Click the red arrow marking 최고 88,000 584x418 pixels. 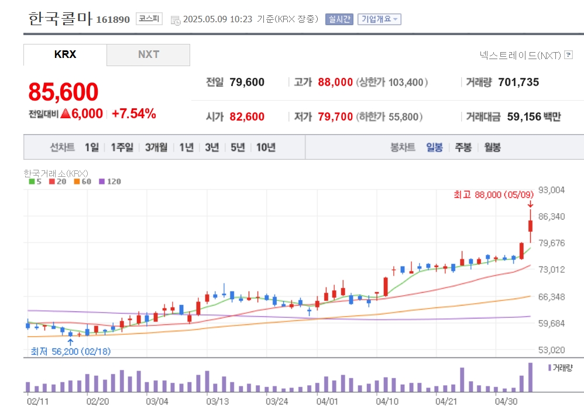[530, 204]
